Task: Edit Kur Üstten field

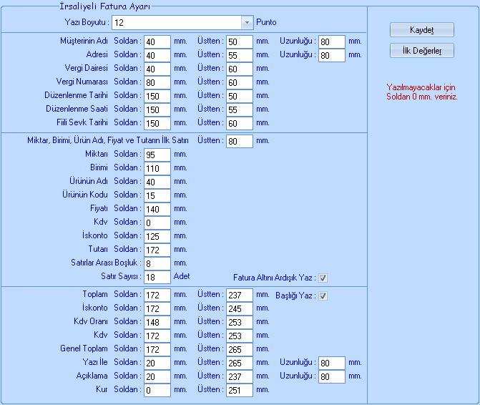Action: [x=240, y=390]
